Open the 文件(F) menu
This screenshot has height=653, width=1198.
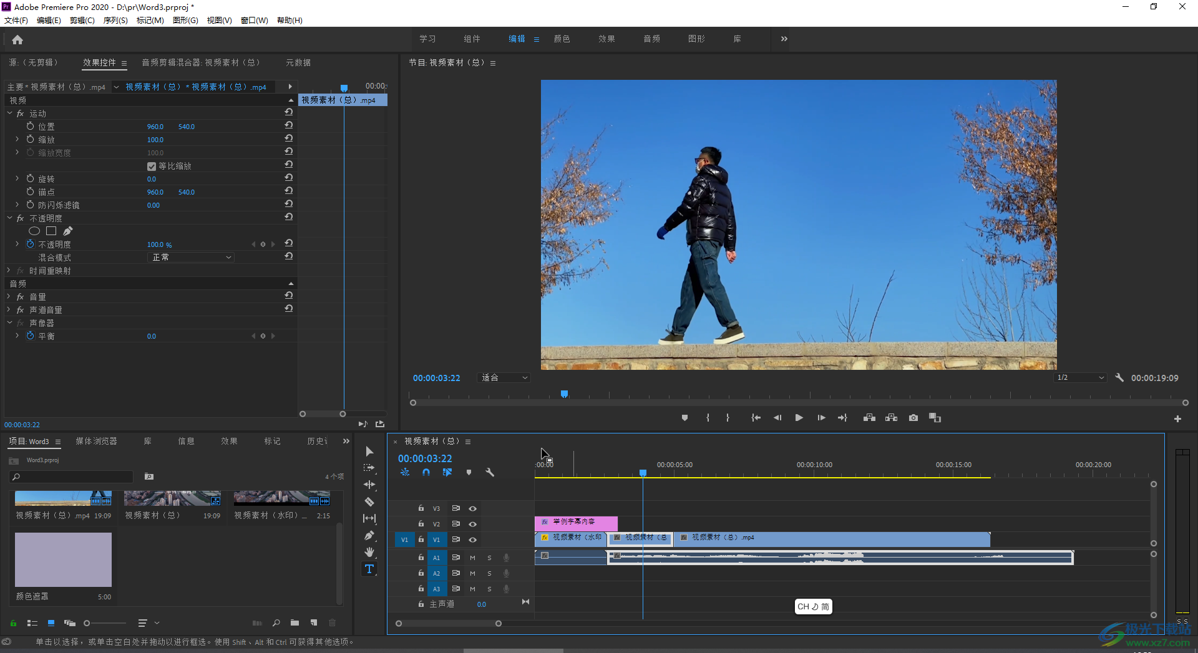pyautogui.click(x=16, y=21)
